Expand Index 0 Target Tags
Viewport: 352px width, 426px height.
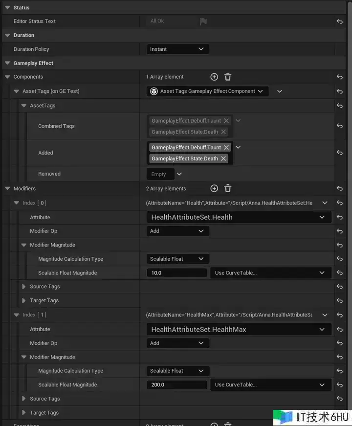pyautogui.click(x=23, y=300)
